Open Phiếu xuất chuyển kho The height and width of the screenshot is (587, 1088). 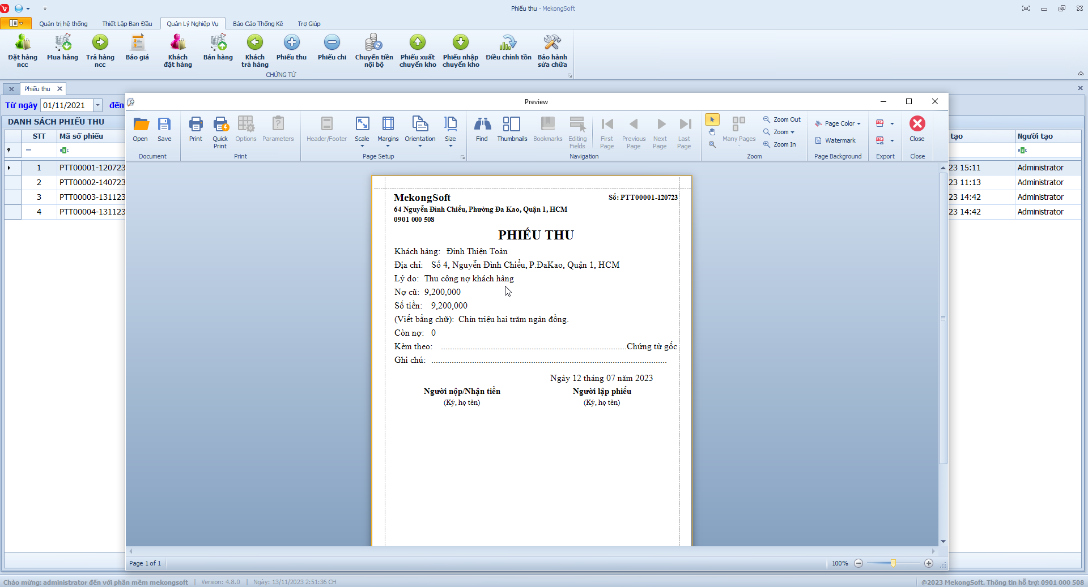(x=418, y=51)
